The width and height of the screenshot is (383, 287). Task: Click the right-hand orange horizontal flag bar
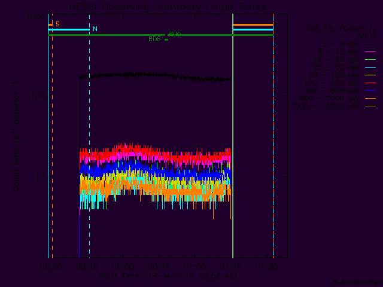(x=253, y=25)
